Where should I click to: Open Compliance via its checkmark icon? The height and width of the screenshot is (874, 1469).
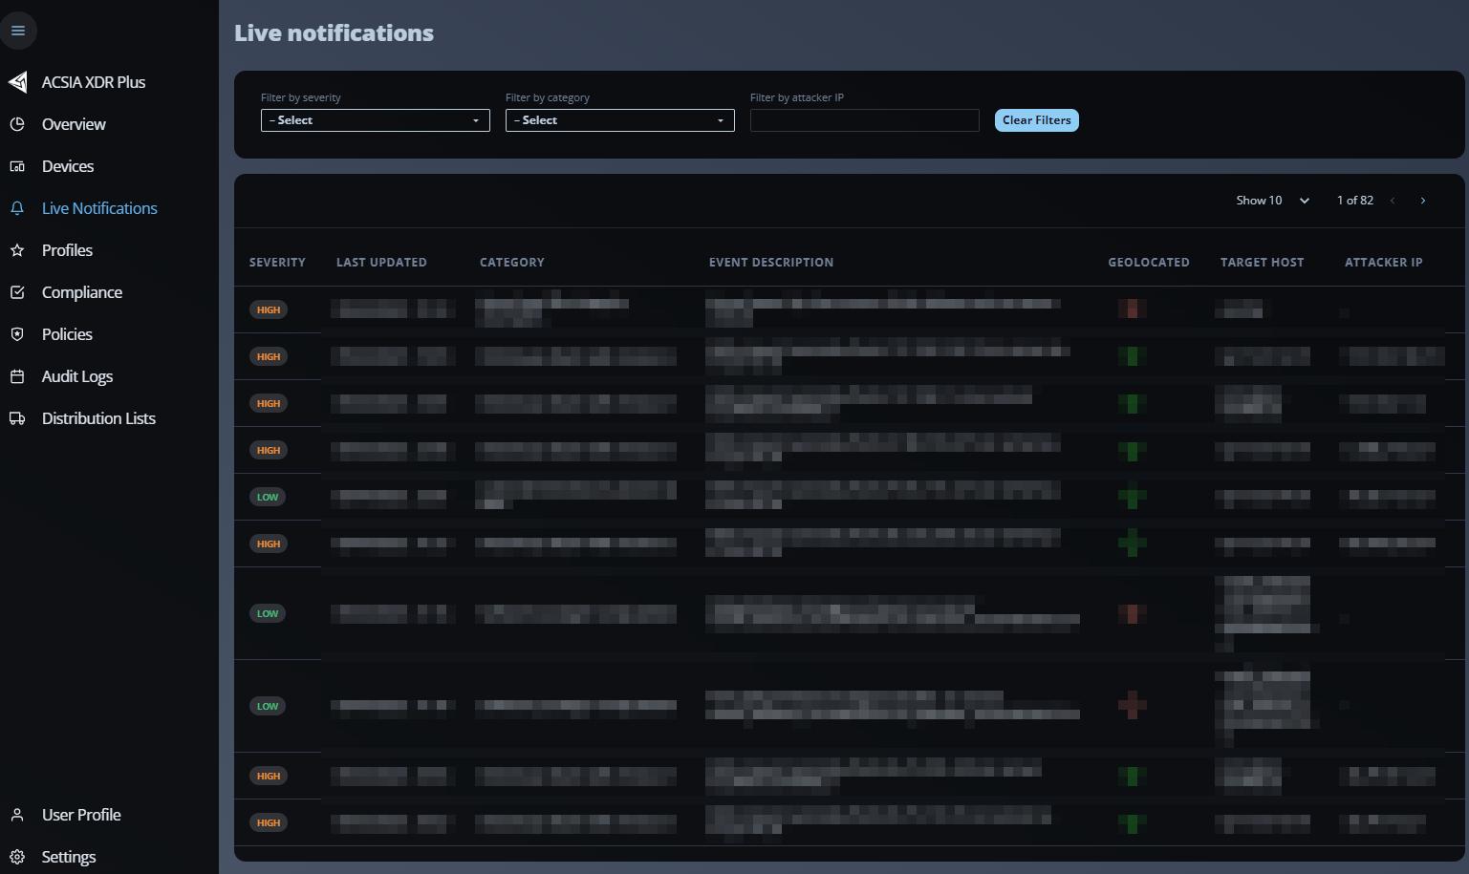(17, 292)
